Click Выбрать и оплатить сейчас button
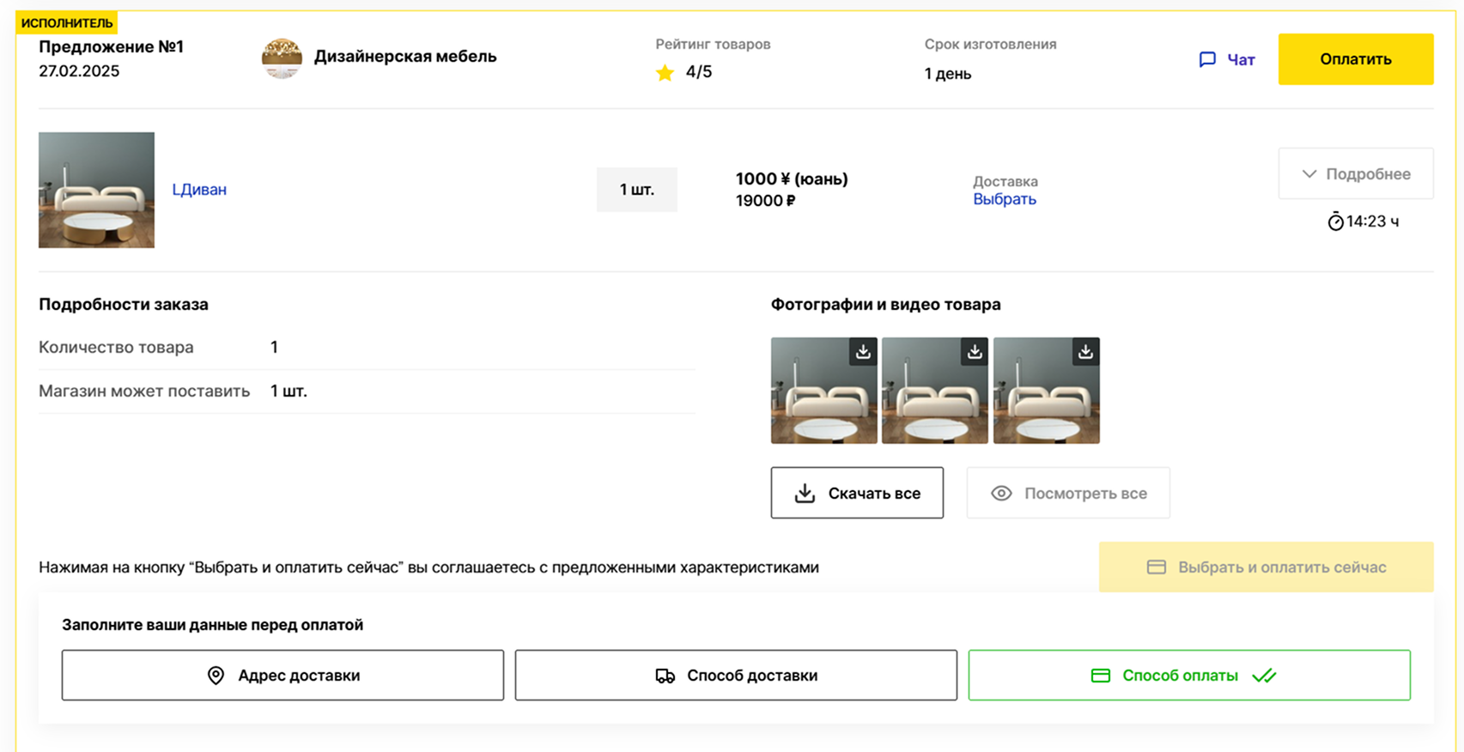Image resolution: width=1464 pixels, height=752 pixels. (1266, 567)
